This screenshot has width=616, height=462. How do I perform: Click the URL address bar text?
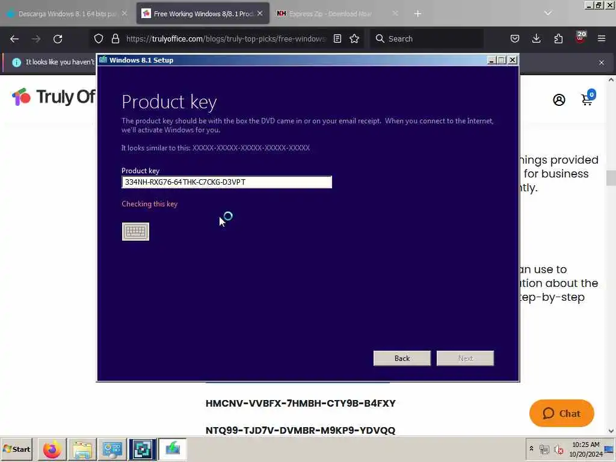(226, 38)
